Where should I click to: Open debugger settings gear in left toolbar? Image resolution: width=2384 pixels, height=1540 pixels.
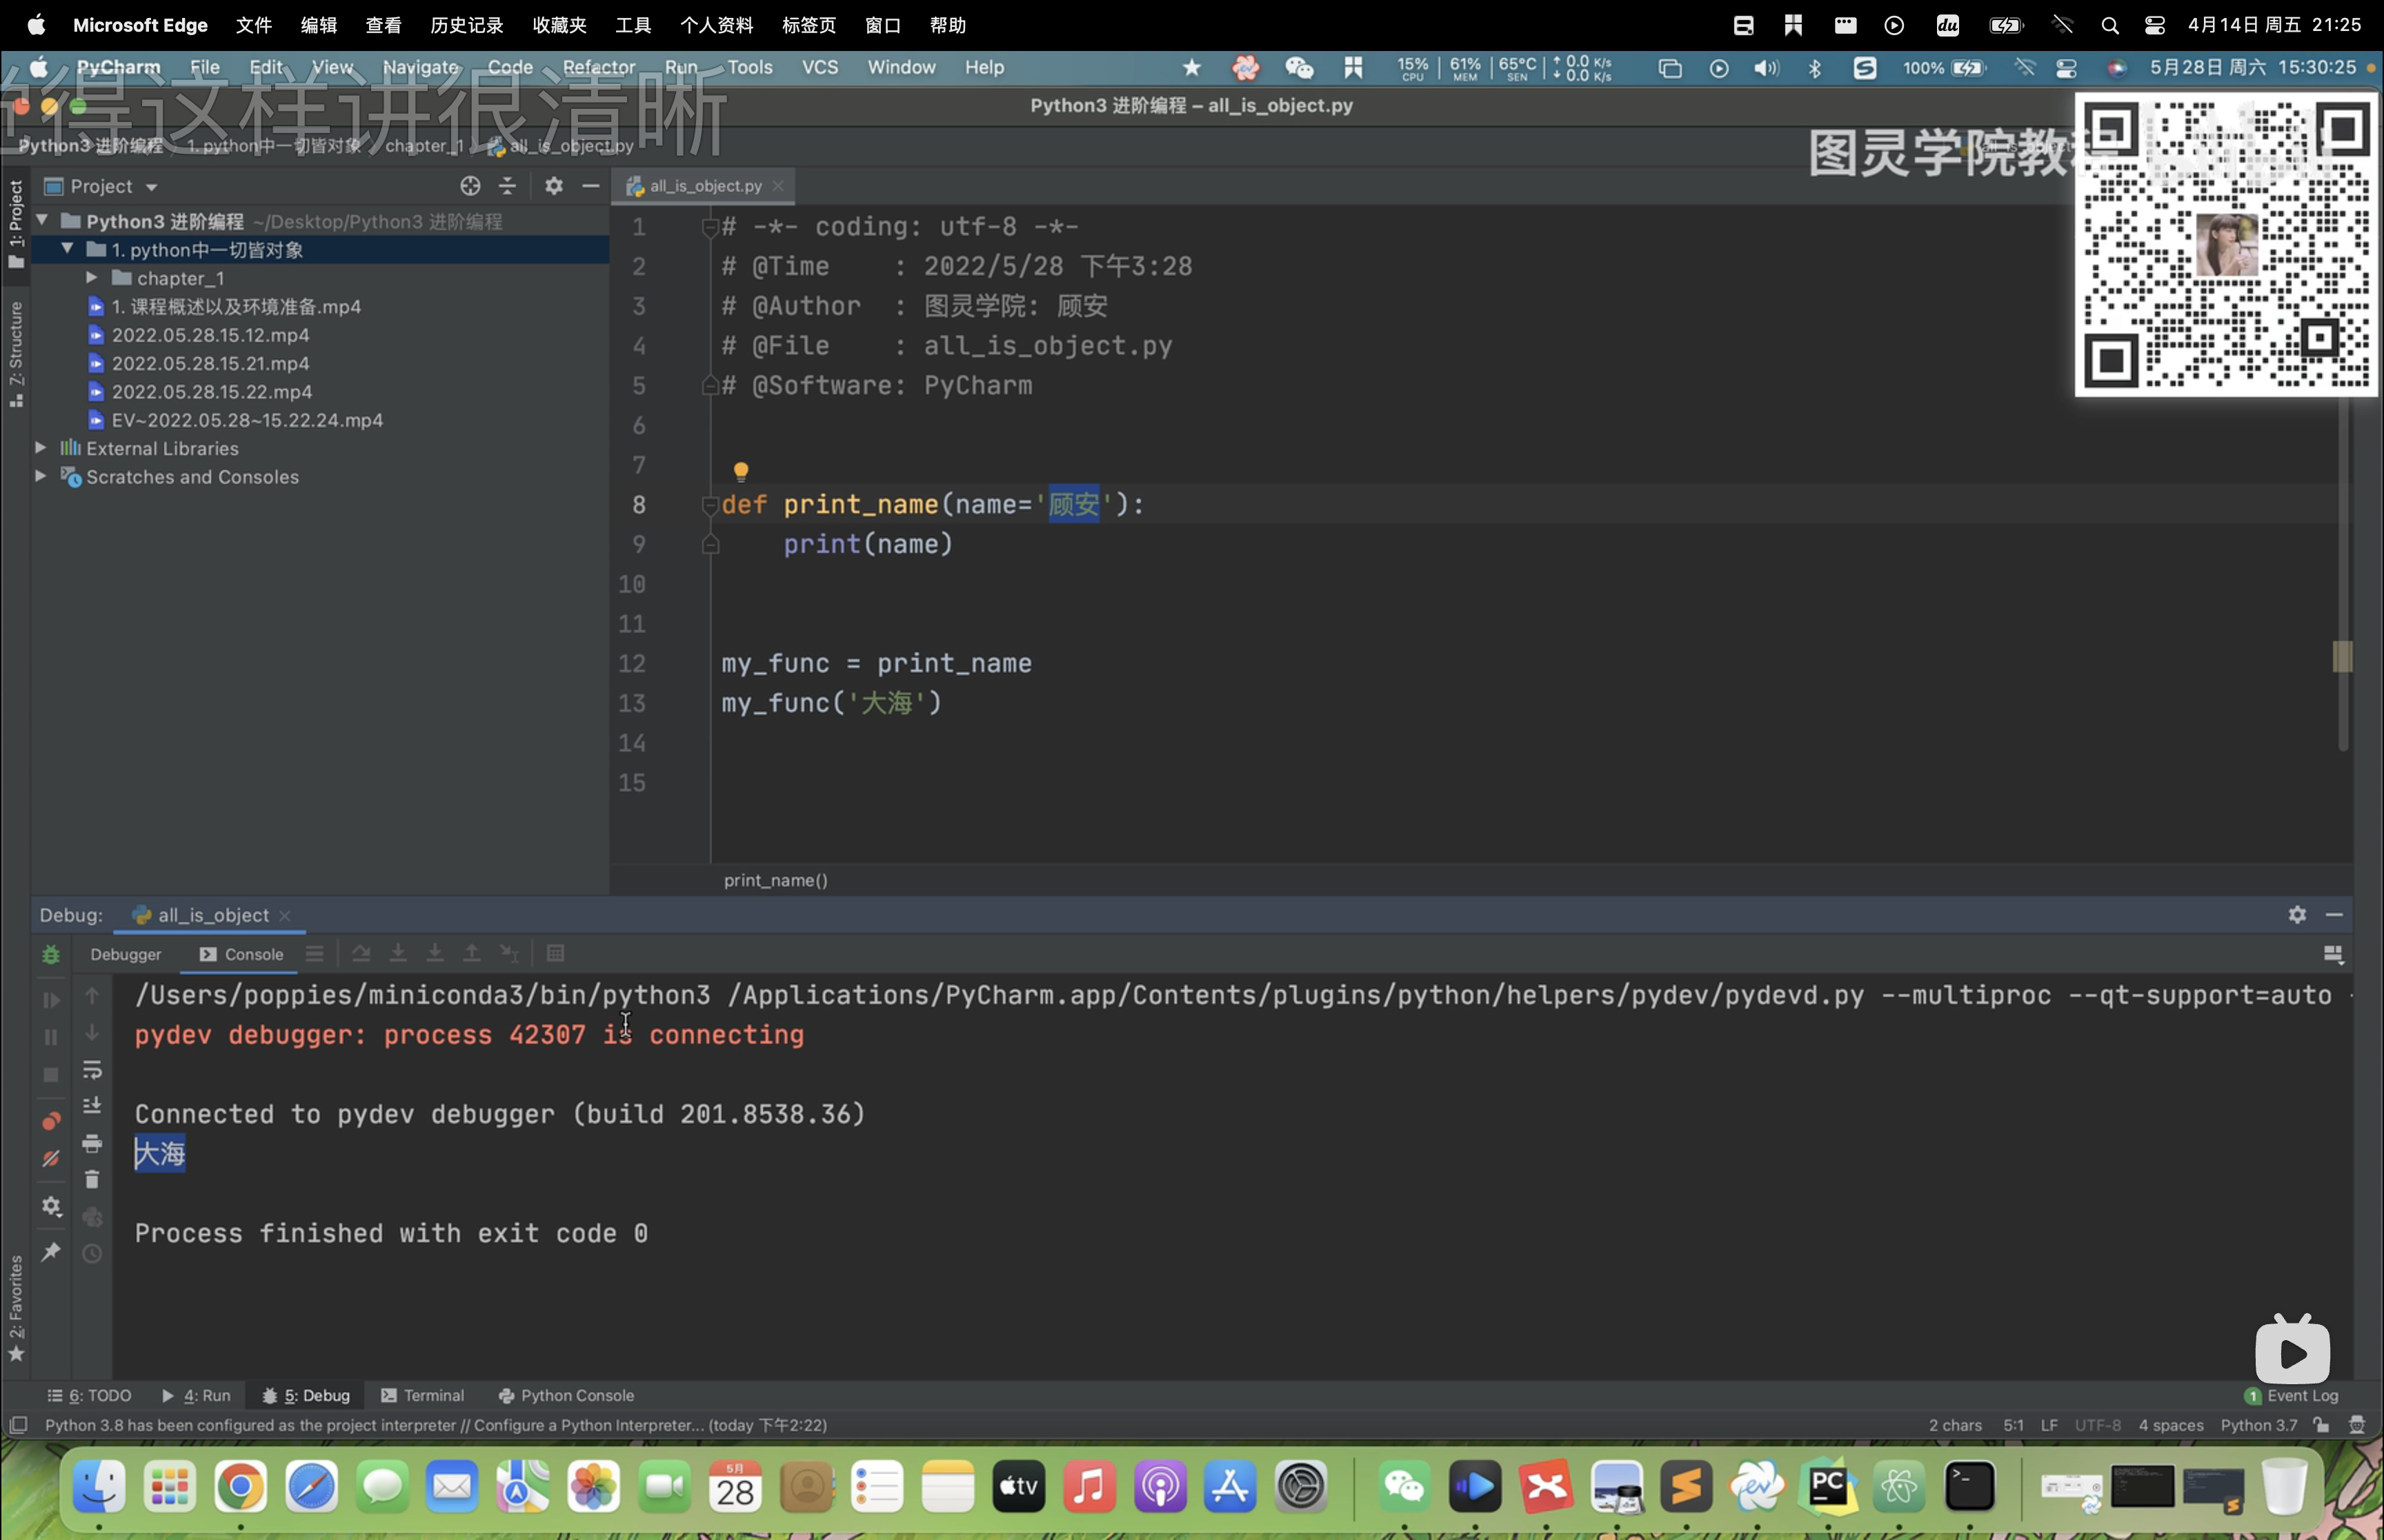pos(51,1207)
